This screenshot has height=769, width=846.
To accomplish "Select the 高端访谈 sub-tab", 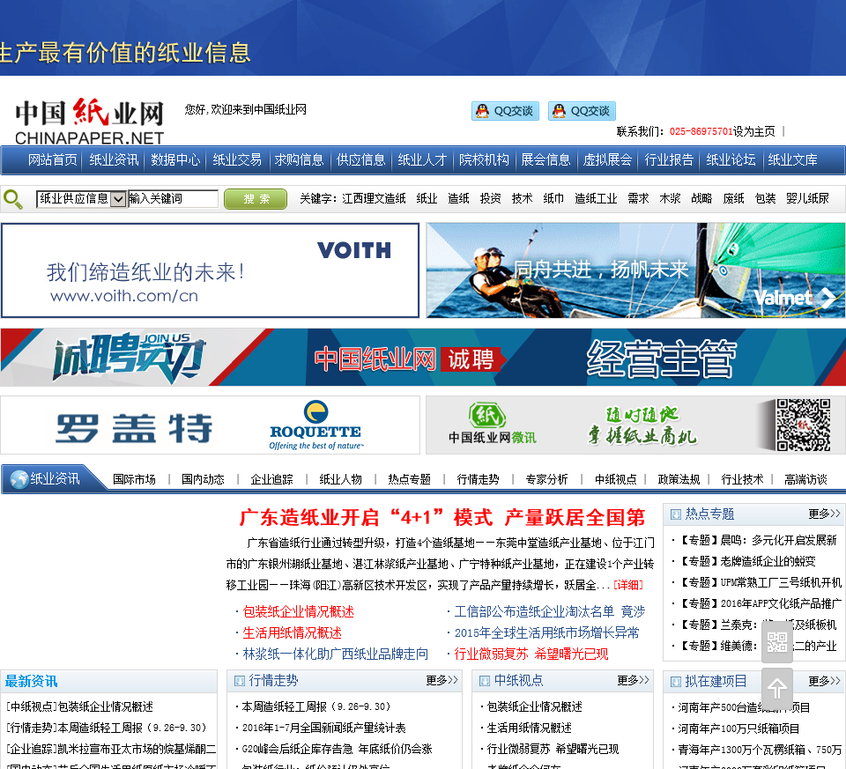I will [x=805, y=479].
